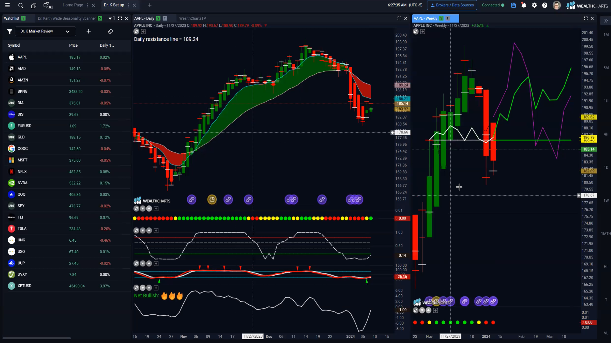Add indicator to Net Bullish pane
The height and width of the screenshot is (343, 611).
156,288
